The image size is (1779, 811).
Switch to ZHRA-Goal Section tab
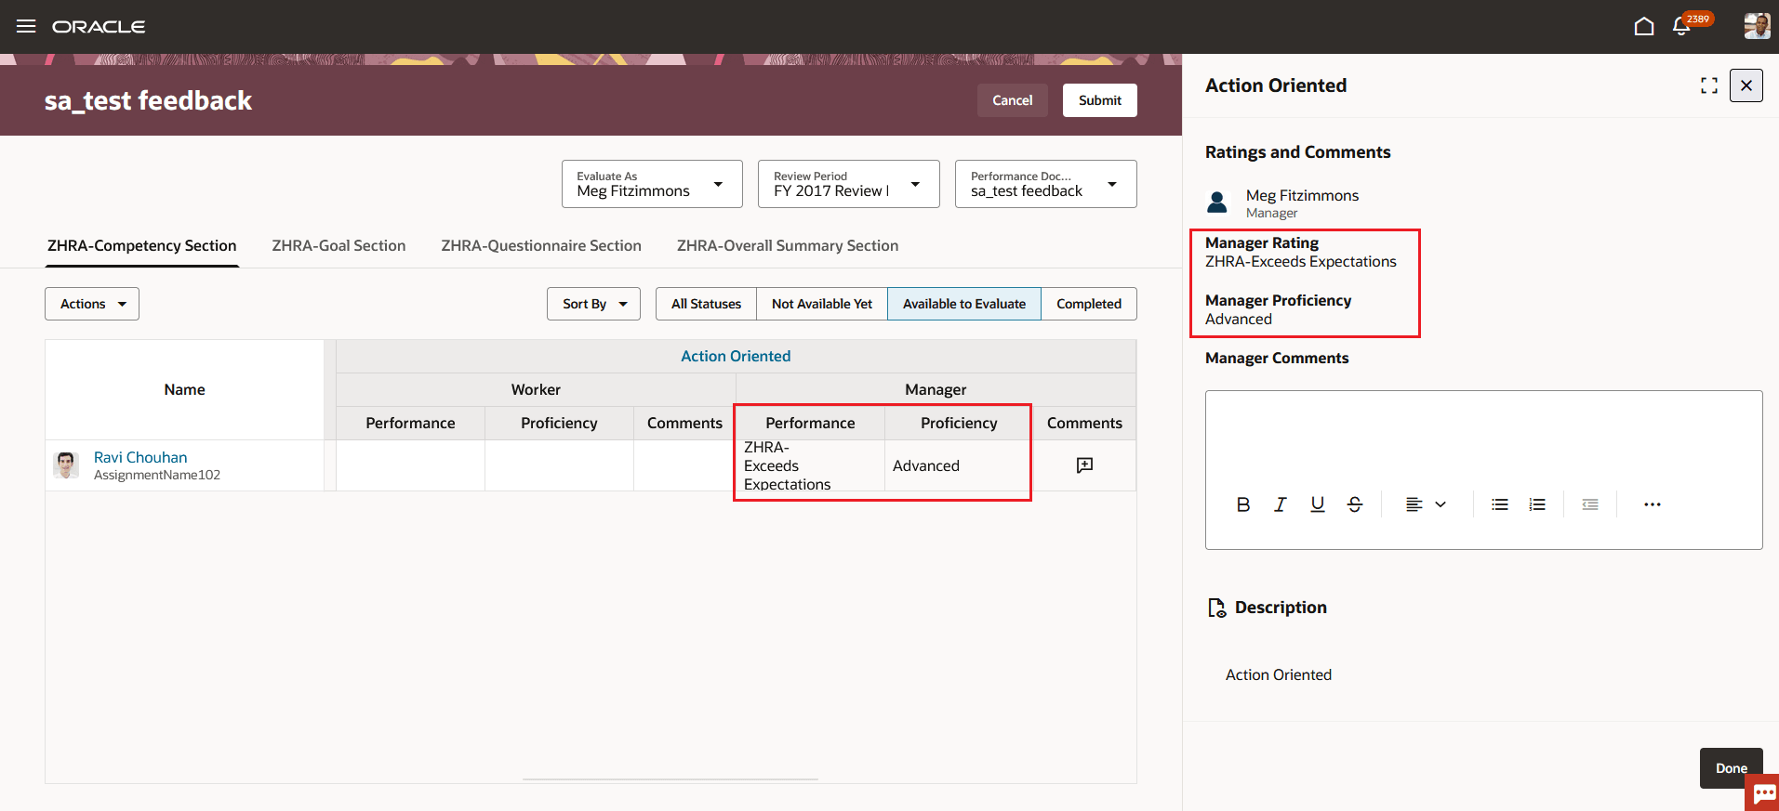(339, 246)
